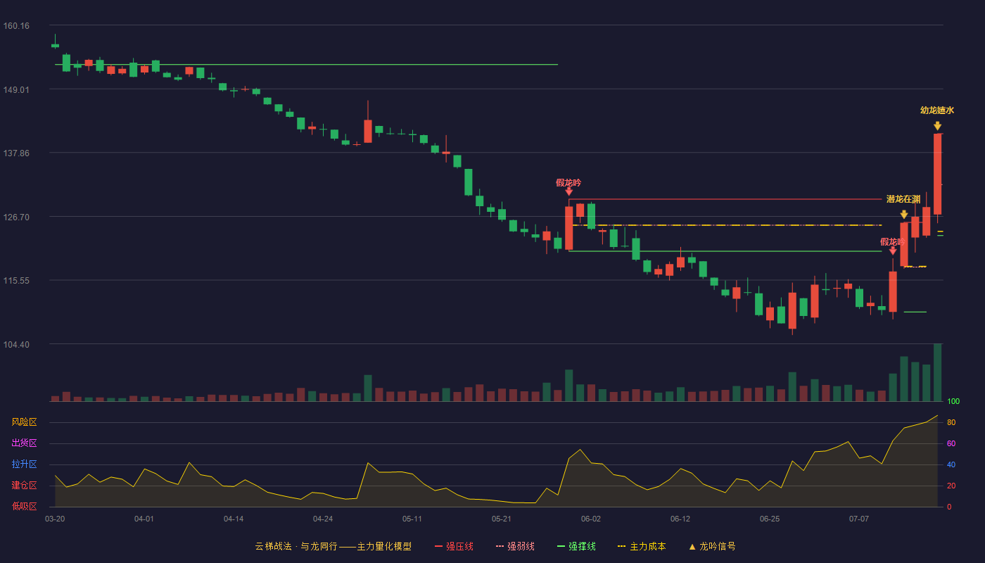Screen dimensions: 985x563
Task: Select the tallest volume bar at far right
Action: coord(937,372)
